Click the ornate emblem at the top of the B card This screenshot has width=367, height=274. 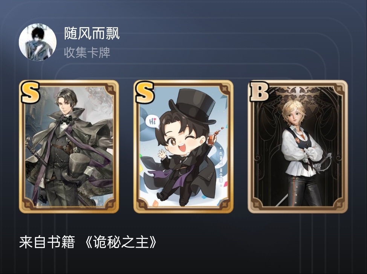pyautogui.click(x=298, y=96)
